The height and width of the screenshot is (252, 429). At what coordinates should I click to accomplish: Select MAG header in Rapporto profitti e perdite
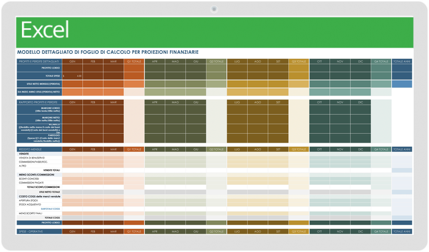point(175,102)
